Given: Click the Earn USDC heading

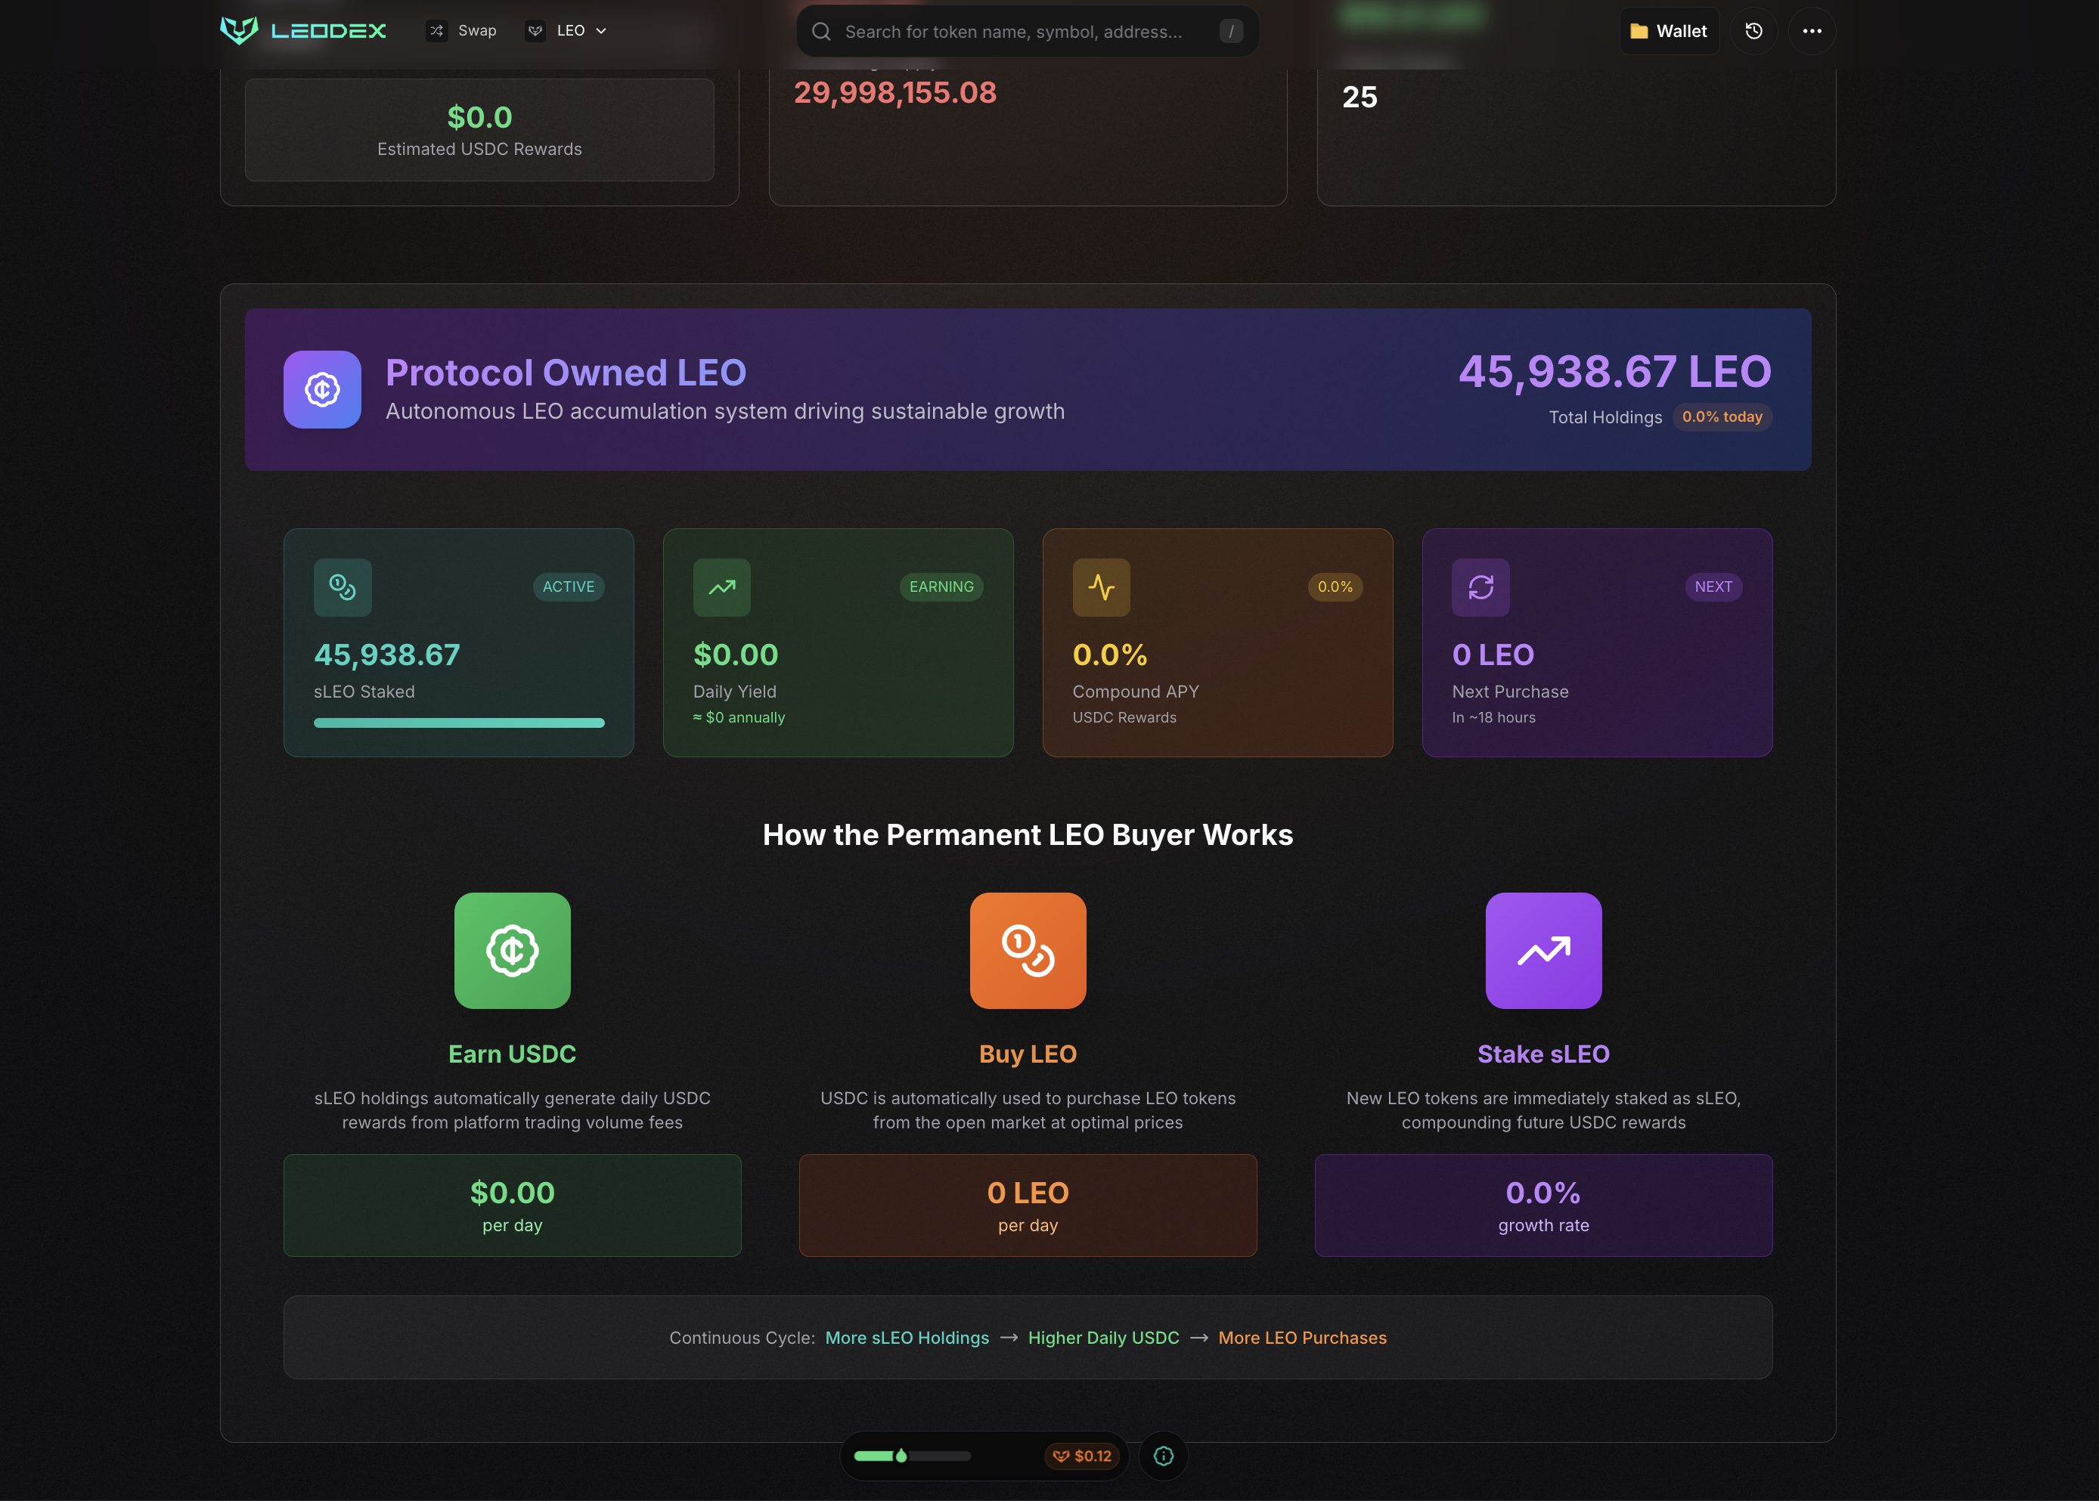Looking at the screenshot, I should 512,1054.
